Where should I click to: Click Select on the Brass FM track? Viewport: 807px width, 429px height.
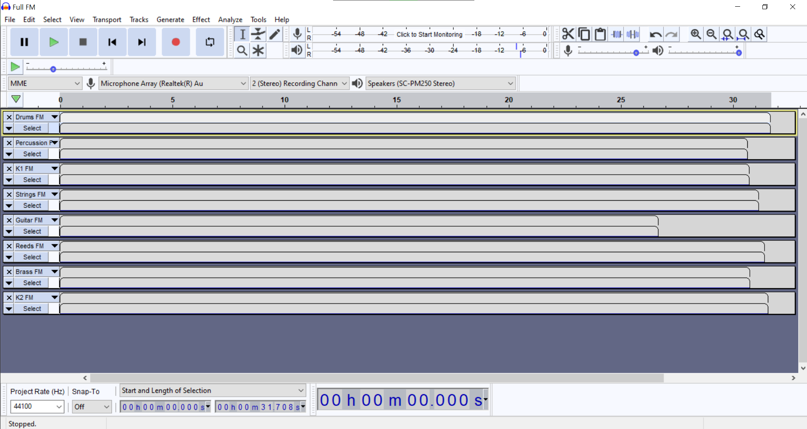click(x=32, y=283)
